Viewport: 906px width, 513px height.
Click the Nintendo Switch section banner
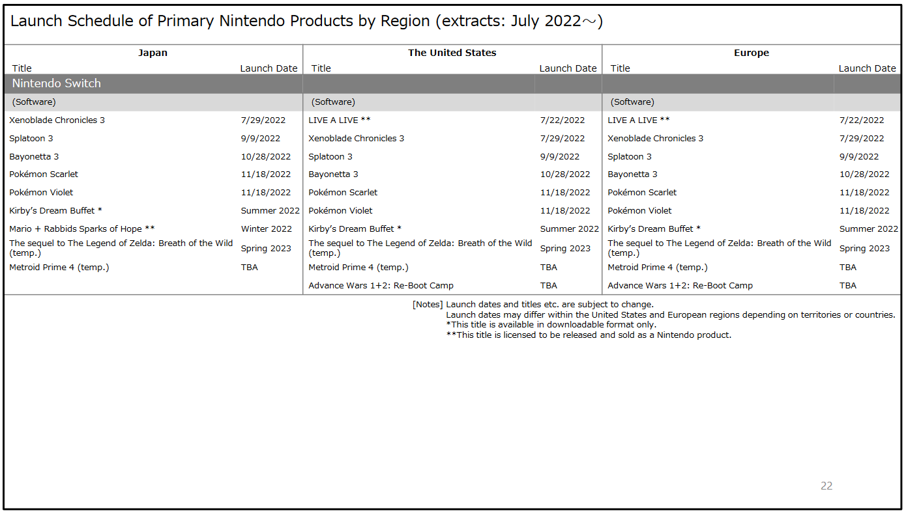click(x=57, y=83)
